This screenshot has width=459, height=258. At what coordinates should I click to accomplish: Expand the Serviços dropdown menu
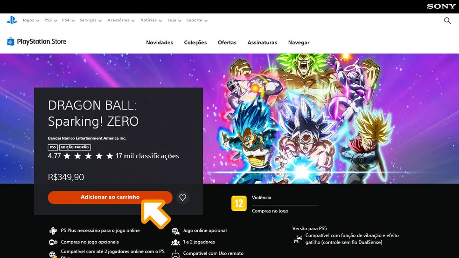[90, 20]
